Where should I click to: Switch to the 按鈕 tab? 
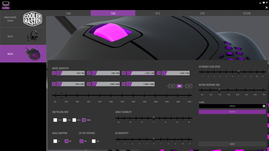pos(69,13)
